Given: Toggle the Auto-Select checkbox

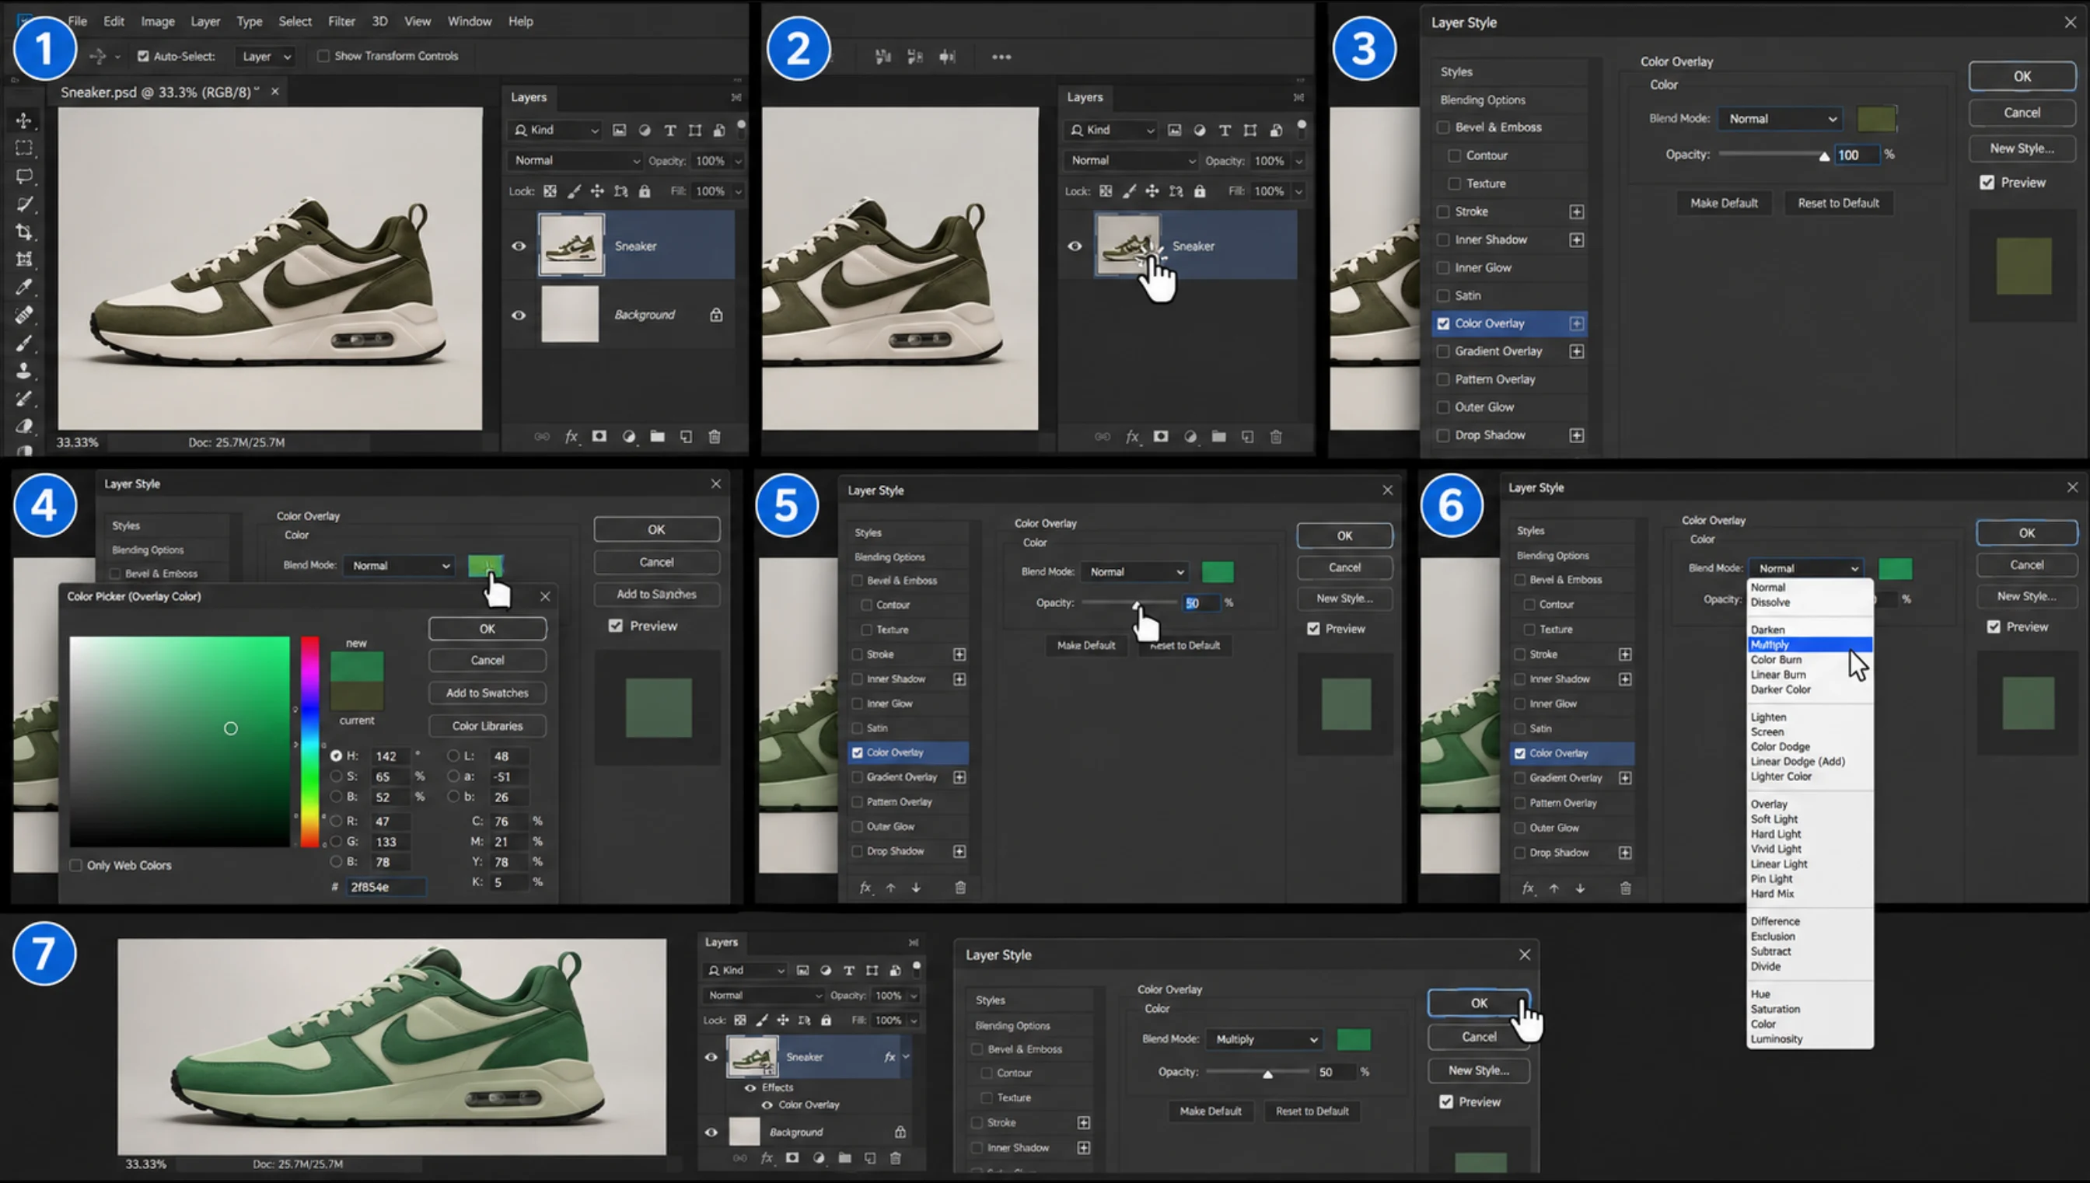Looking at the screenshot, I should (x=143, y=56).
